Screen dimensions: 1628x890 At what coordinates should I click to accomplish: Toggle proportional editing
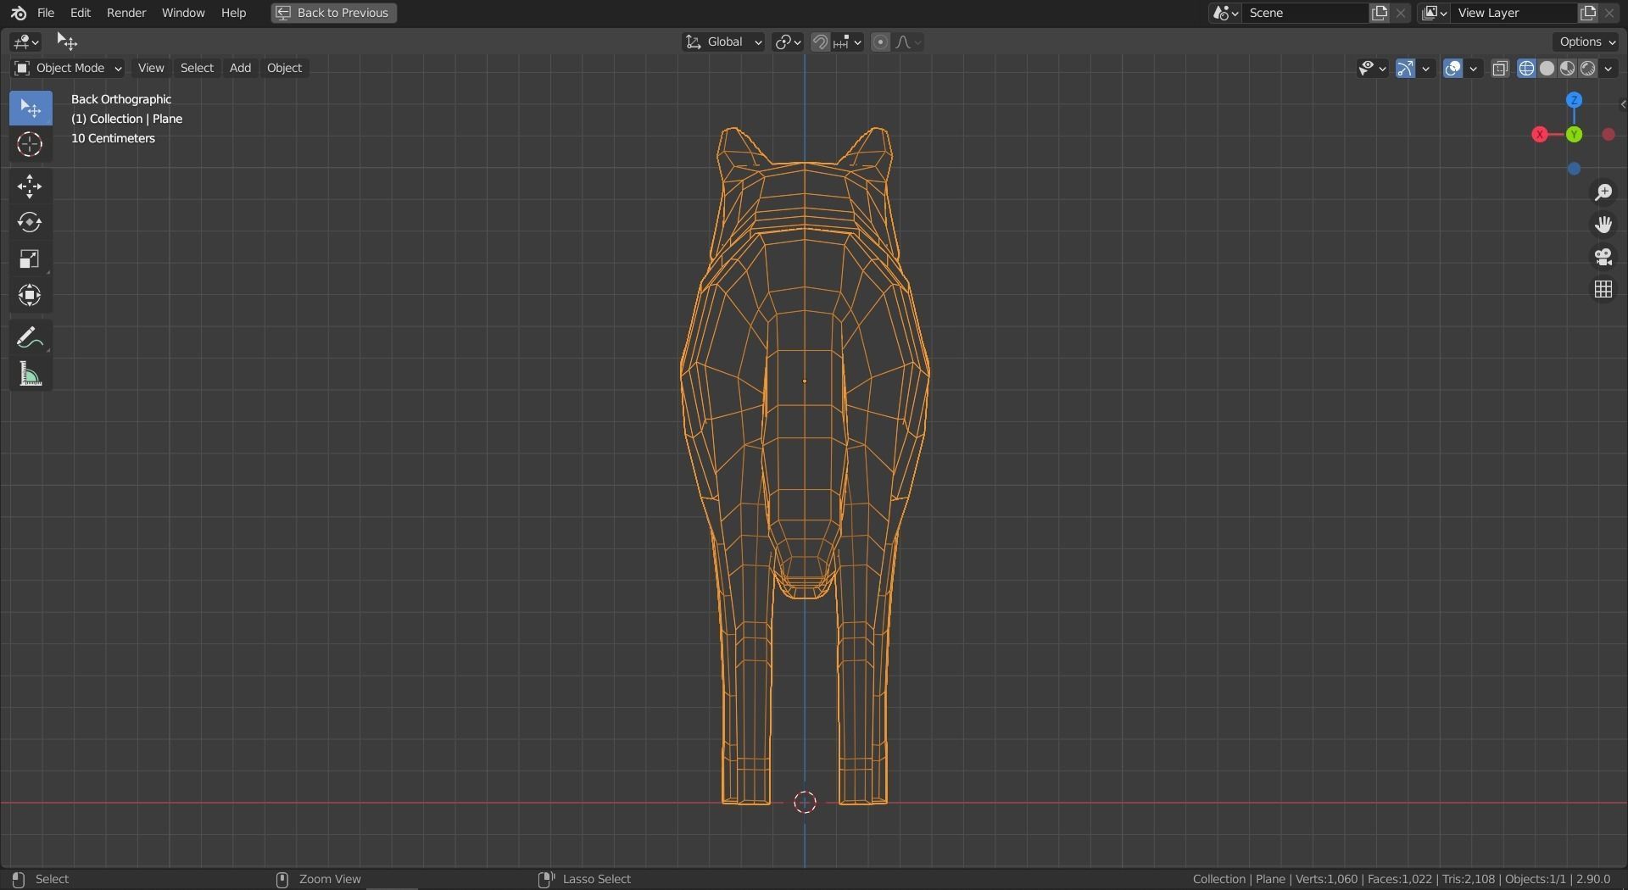[880, 42]
